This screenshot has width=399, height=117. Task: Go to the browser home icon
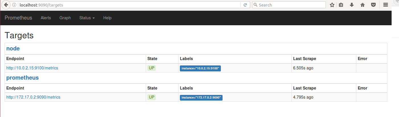363,5
